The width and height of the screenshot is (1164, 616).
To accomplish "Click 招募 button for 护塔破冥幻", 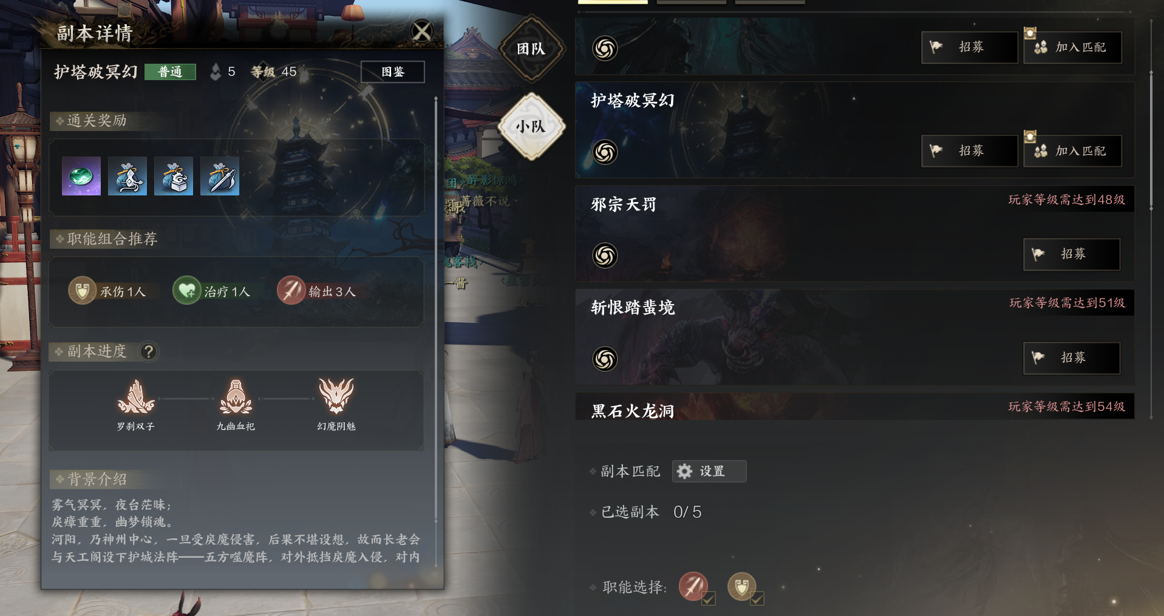I will click(969, 151).
